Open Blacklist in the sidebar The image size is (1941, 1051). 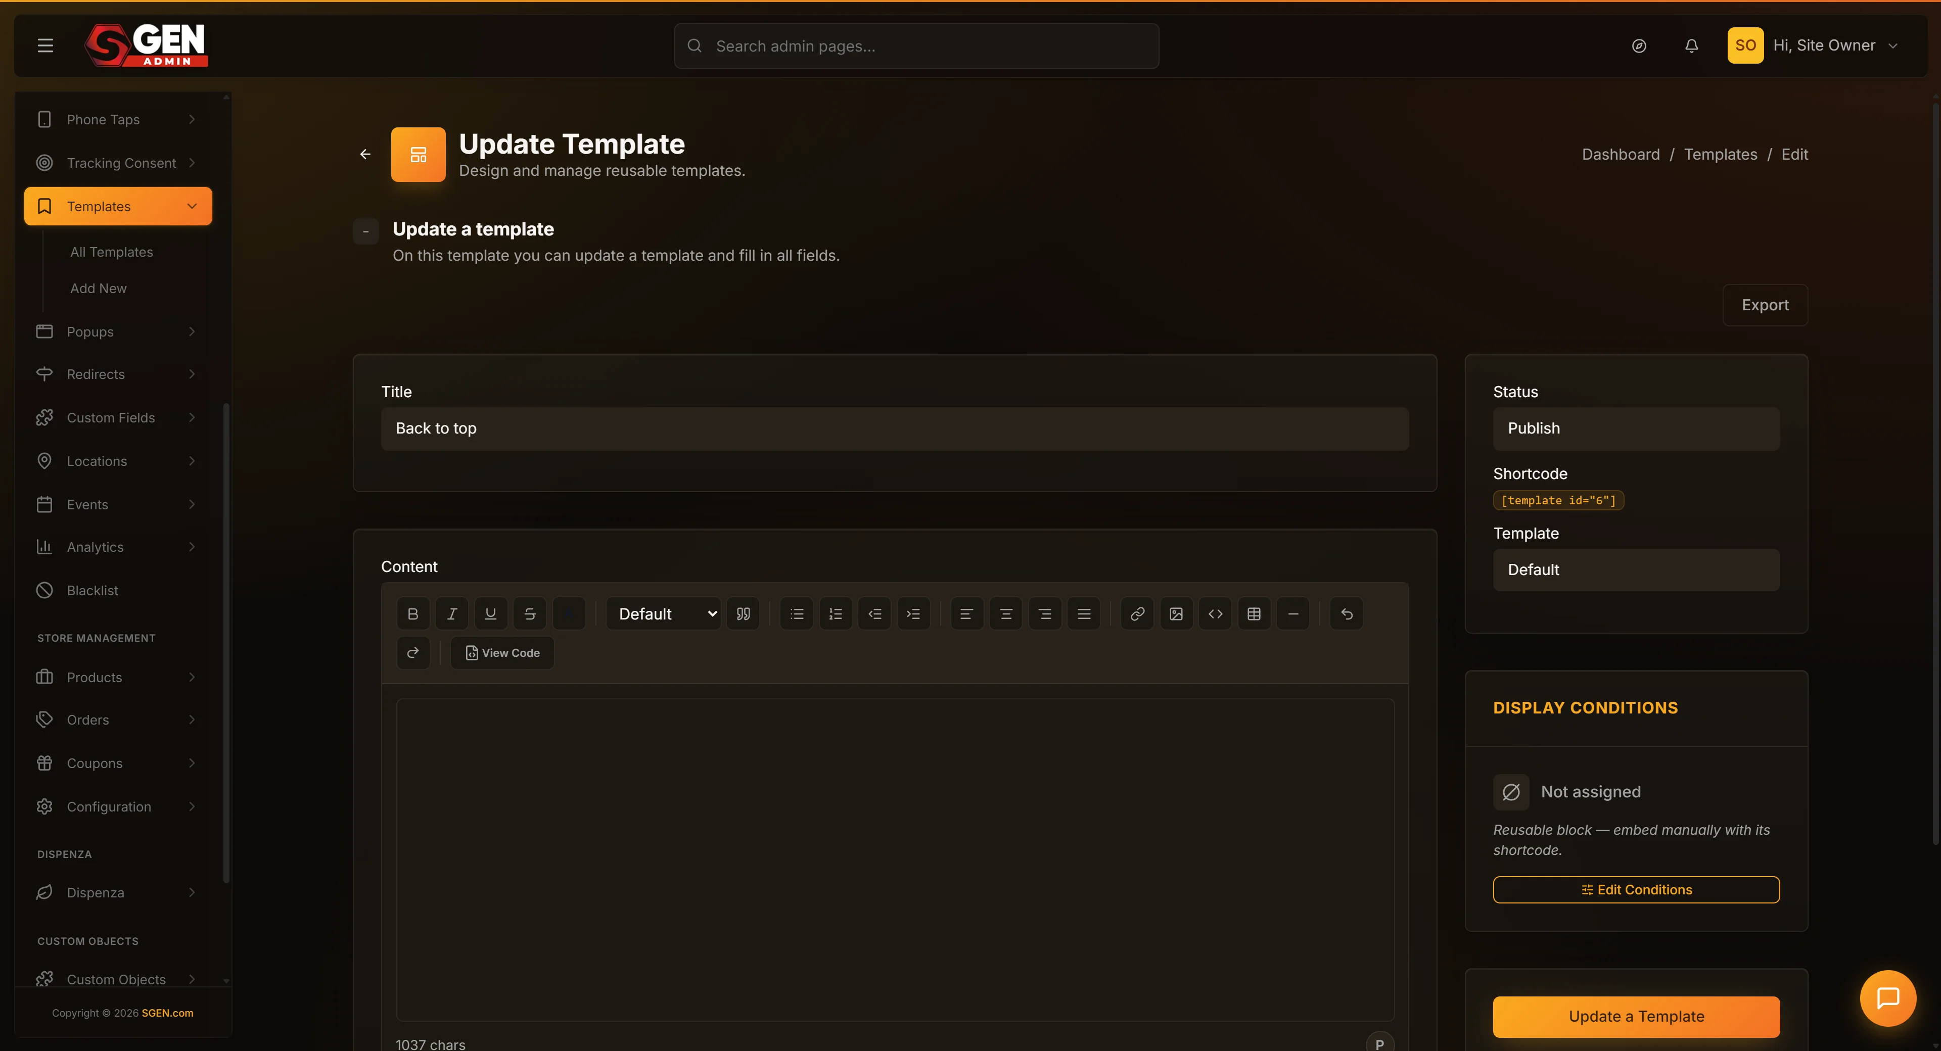(x=118, y=591)
